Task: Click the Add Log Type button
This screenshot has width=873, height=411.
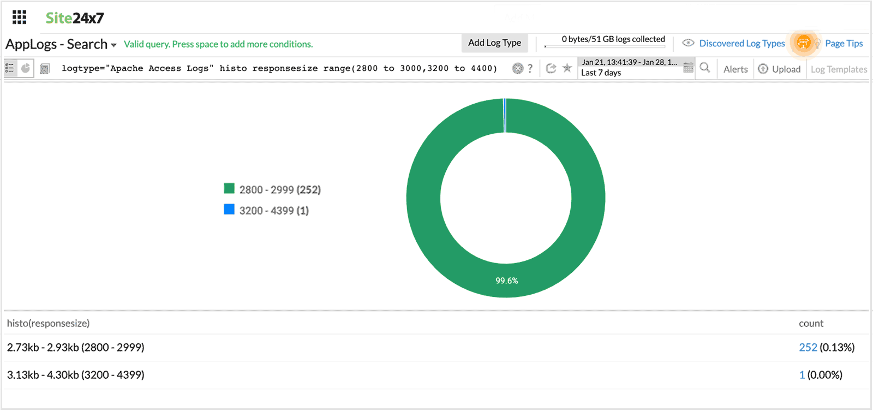Action: click(x=494, y=43)
